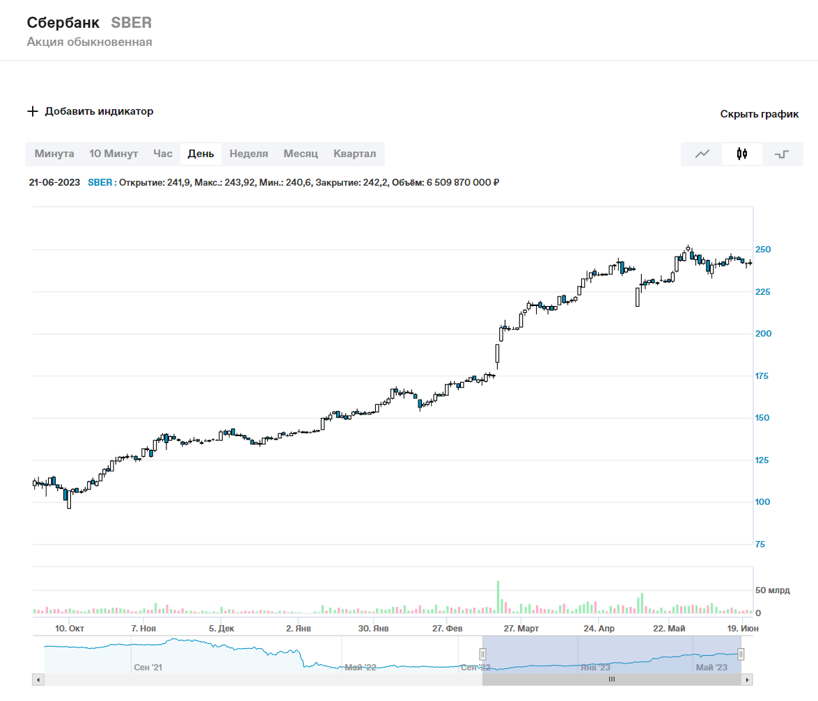Click the 5. Дек date axis label
Image resolution: width=818 pixels, height=701 pixels.
(221, 629)
